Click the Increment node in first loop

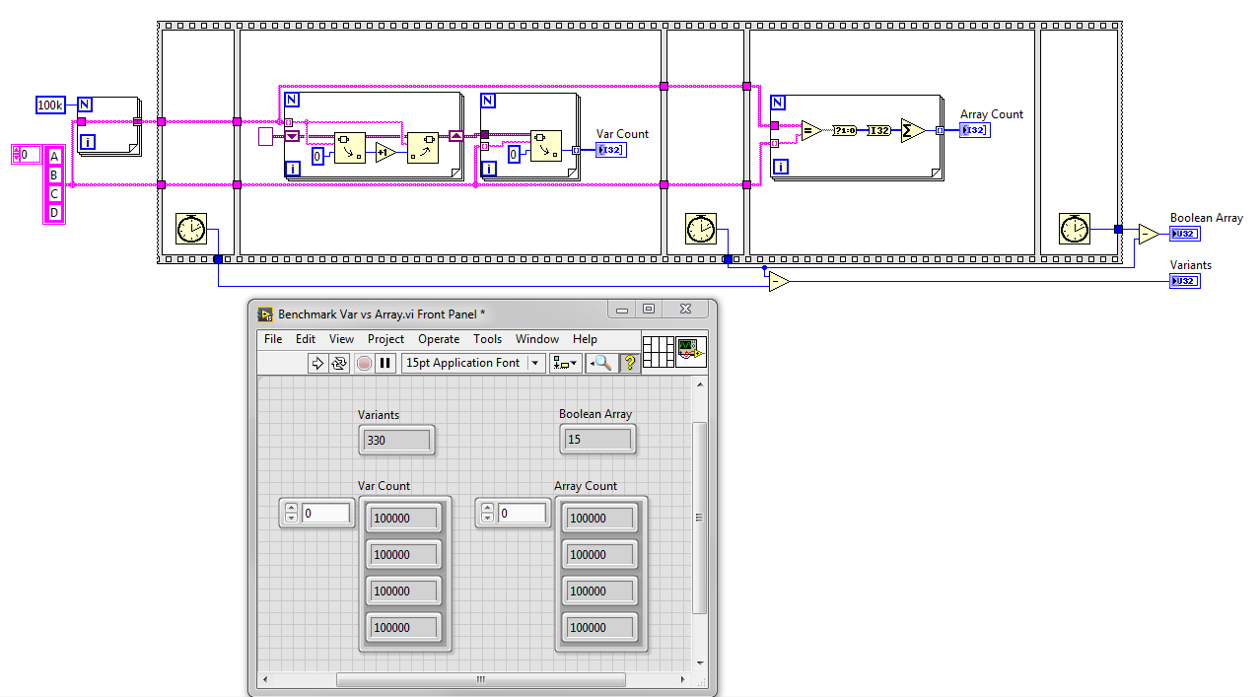point(385,152)
